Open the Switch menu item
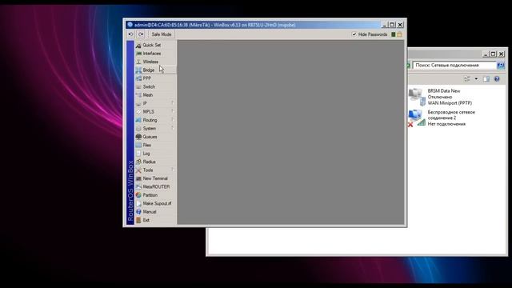This screenshot has height=288, width=512. (155, 87)
